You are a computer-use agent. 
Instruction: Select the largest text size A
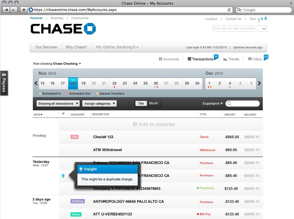pos(265,18)
